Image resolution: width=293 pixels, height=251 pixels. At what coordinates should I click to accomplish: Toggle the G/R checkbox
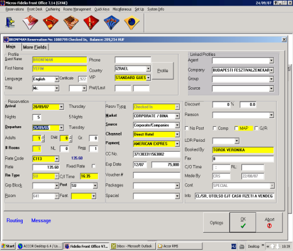(x=257, y=128)
